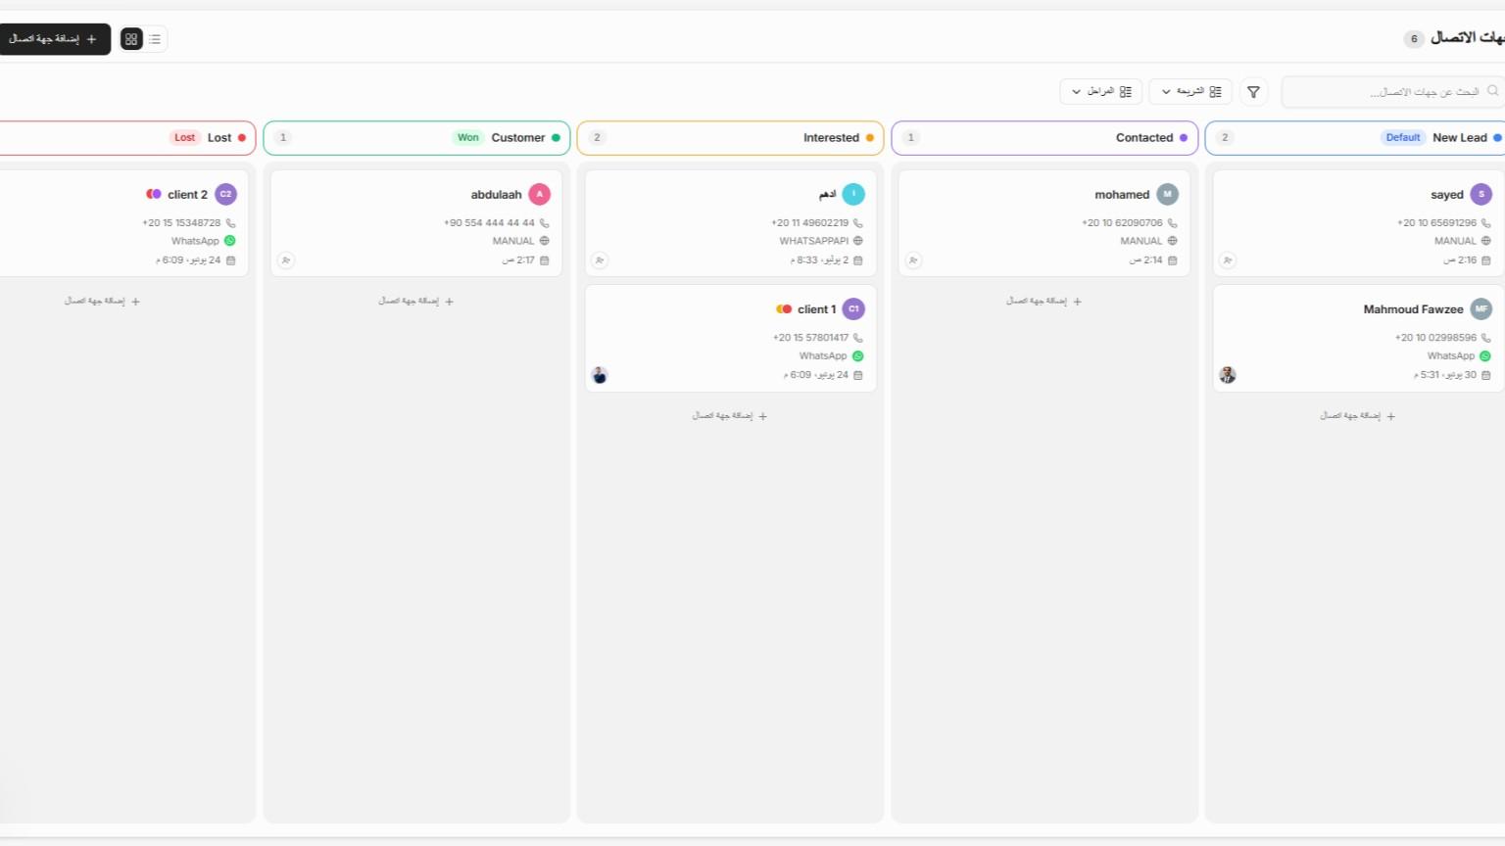The image size is (1505, 846).
Task: Click phone icon on mohamed card
Action: (x=1172, y=223)
